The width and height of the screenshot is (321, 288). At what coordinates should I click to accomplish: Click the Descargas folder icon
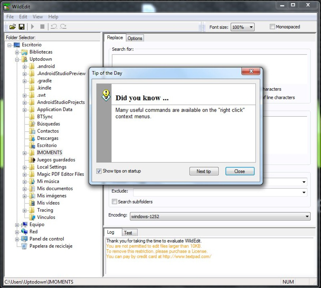[x=32, y=138]
